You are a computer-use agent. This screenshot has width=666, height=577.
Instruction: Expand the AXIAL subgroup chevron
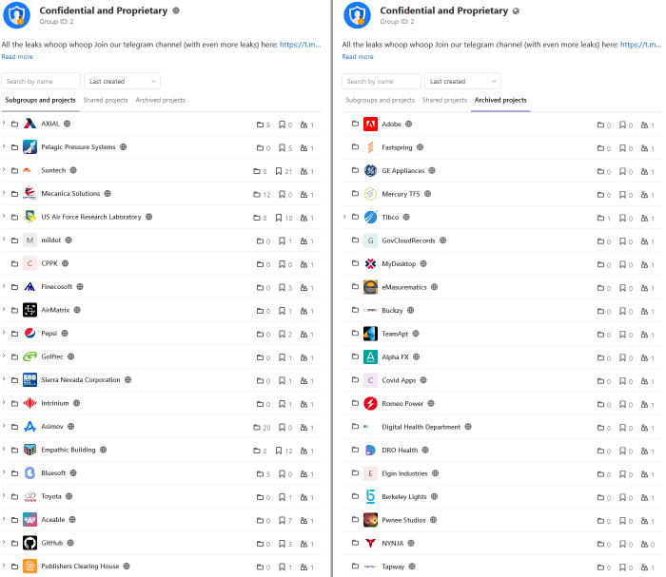4,124
